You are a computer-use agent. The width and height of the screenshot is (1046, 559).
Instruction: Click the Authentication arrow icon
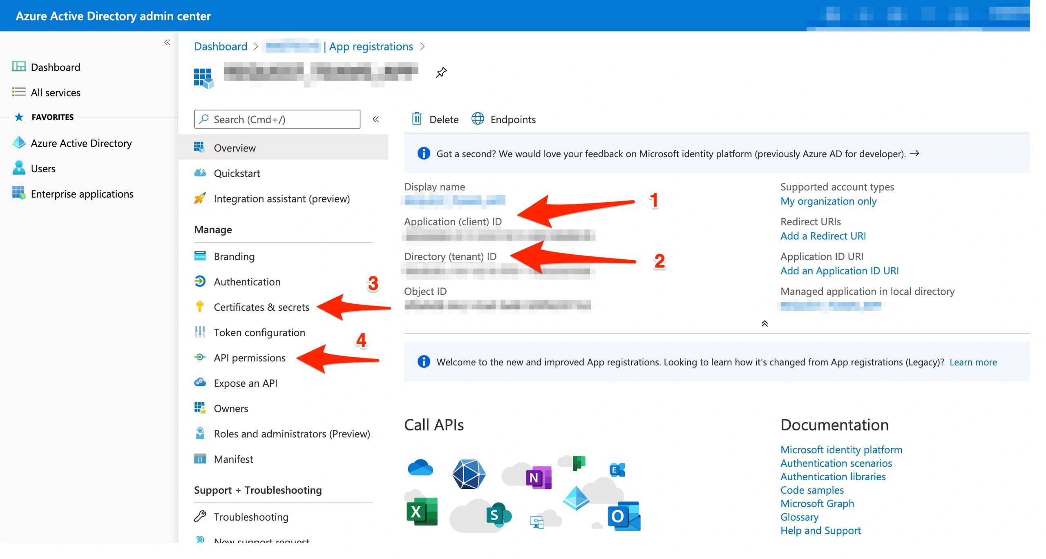click(x=200, y=281)
